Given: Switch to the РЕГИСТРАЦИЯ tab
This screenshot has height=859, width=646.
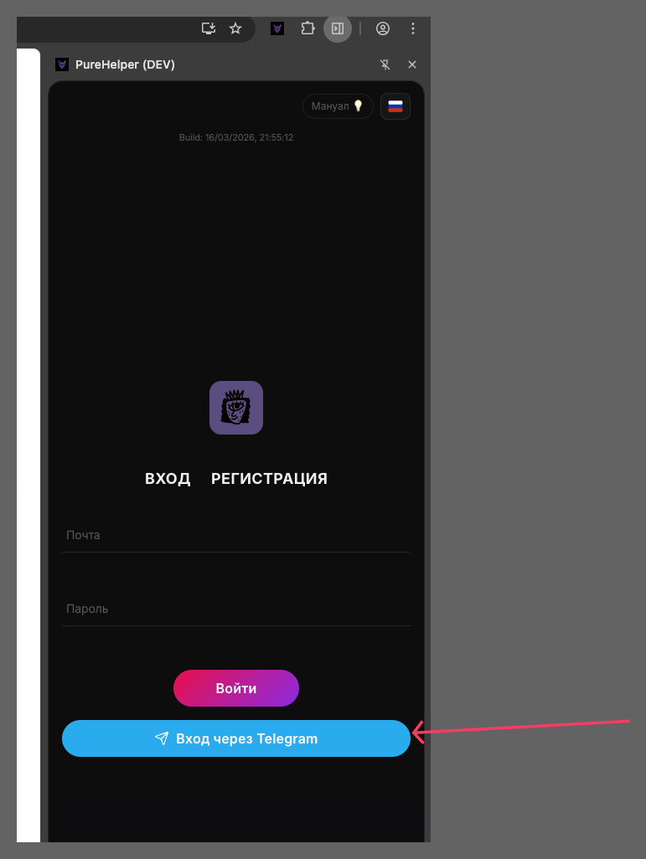Looking at the screenshot, I should point(269,479).
